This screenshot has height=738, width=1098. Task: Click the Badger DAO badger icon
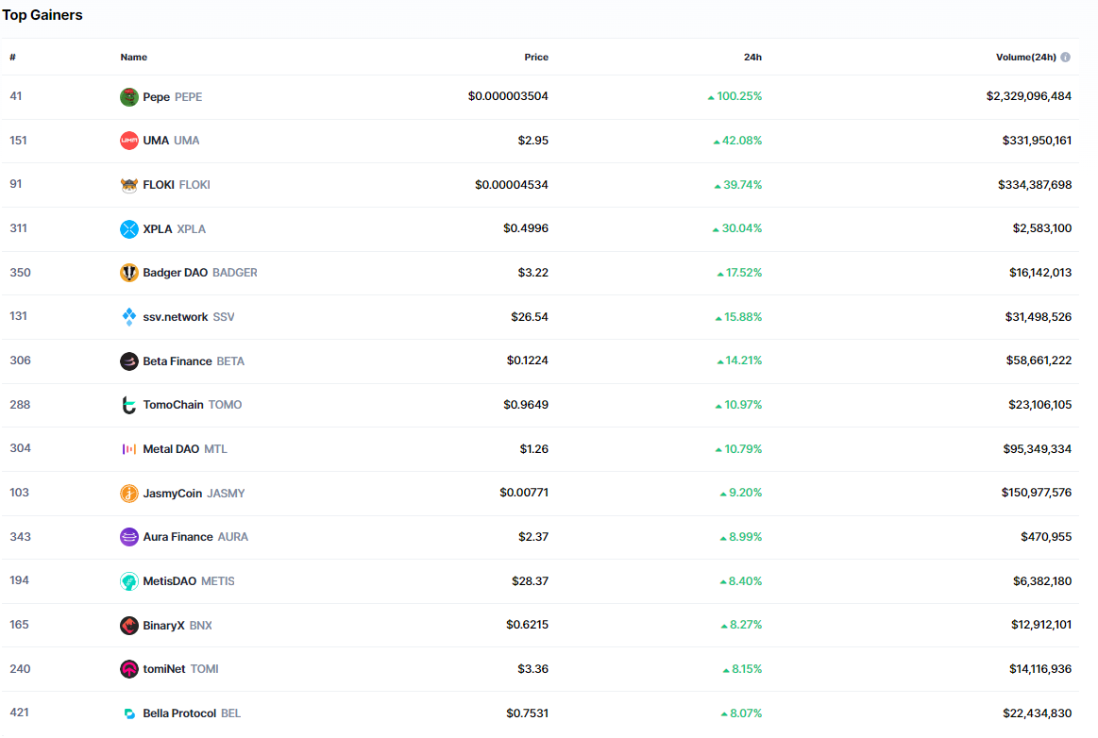click(129, 273)
